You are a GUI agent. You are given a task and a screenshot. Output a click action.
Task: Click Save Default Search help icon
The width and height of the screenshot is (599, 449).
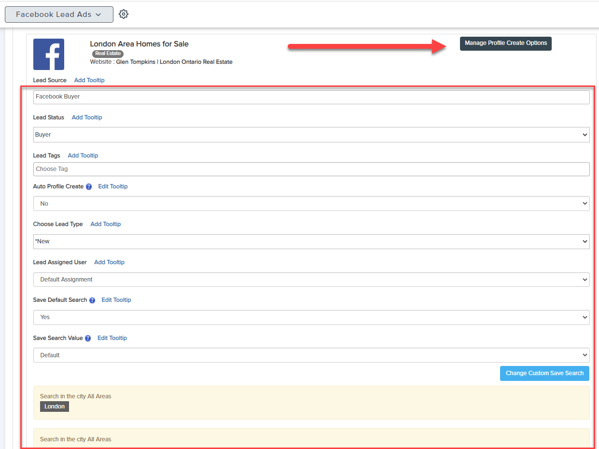point(92,300)
